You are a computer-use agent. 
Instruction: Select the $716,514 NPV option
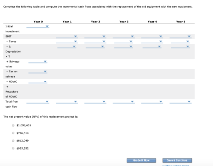coord(13,133)
